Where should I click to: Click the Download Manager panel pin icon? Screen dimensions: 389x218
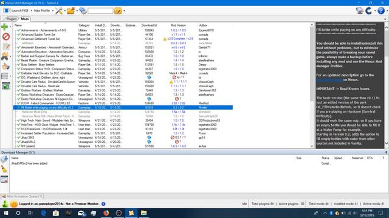(386, 152)
